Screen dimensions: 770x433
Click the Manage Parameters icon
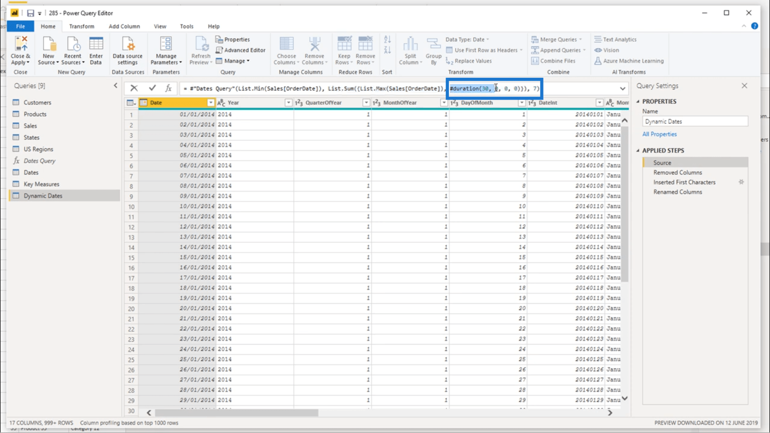(166, 44)
